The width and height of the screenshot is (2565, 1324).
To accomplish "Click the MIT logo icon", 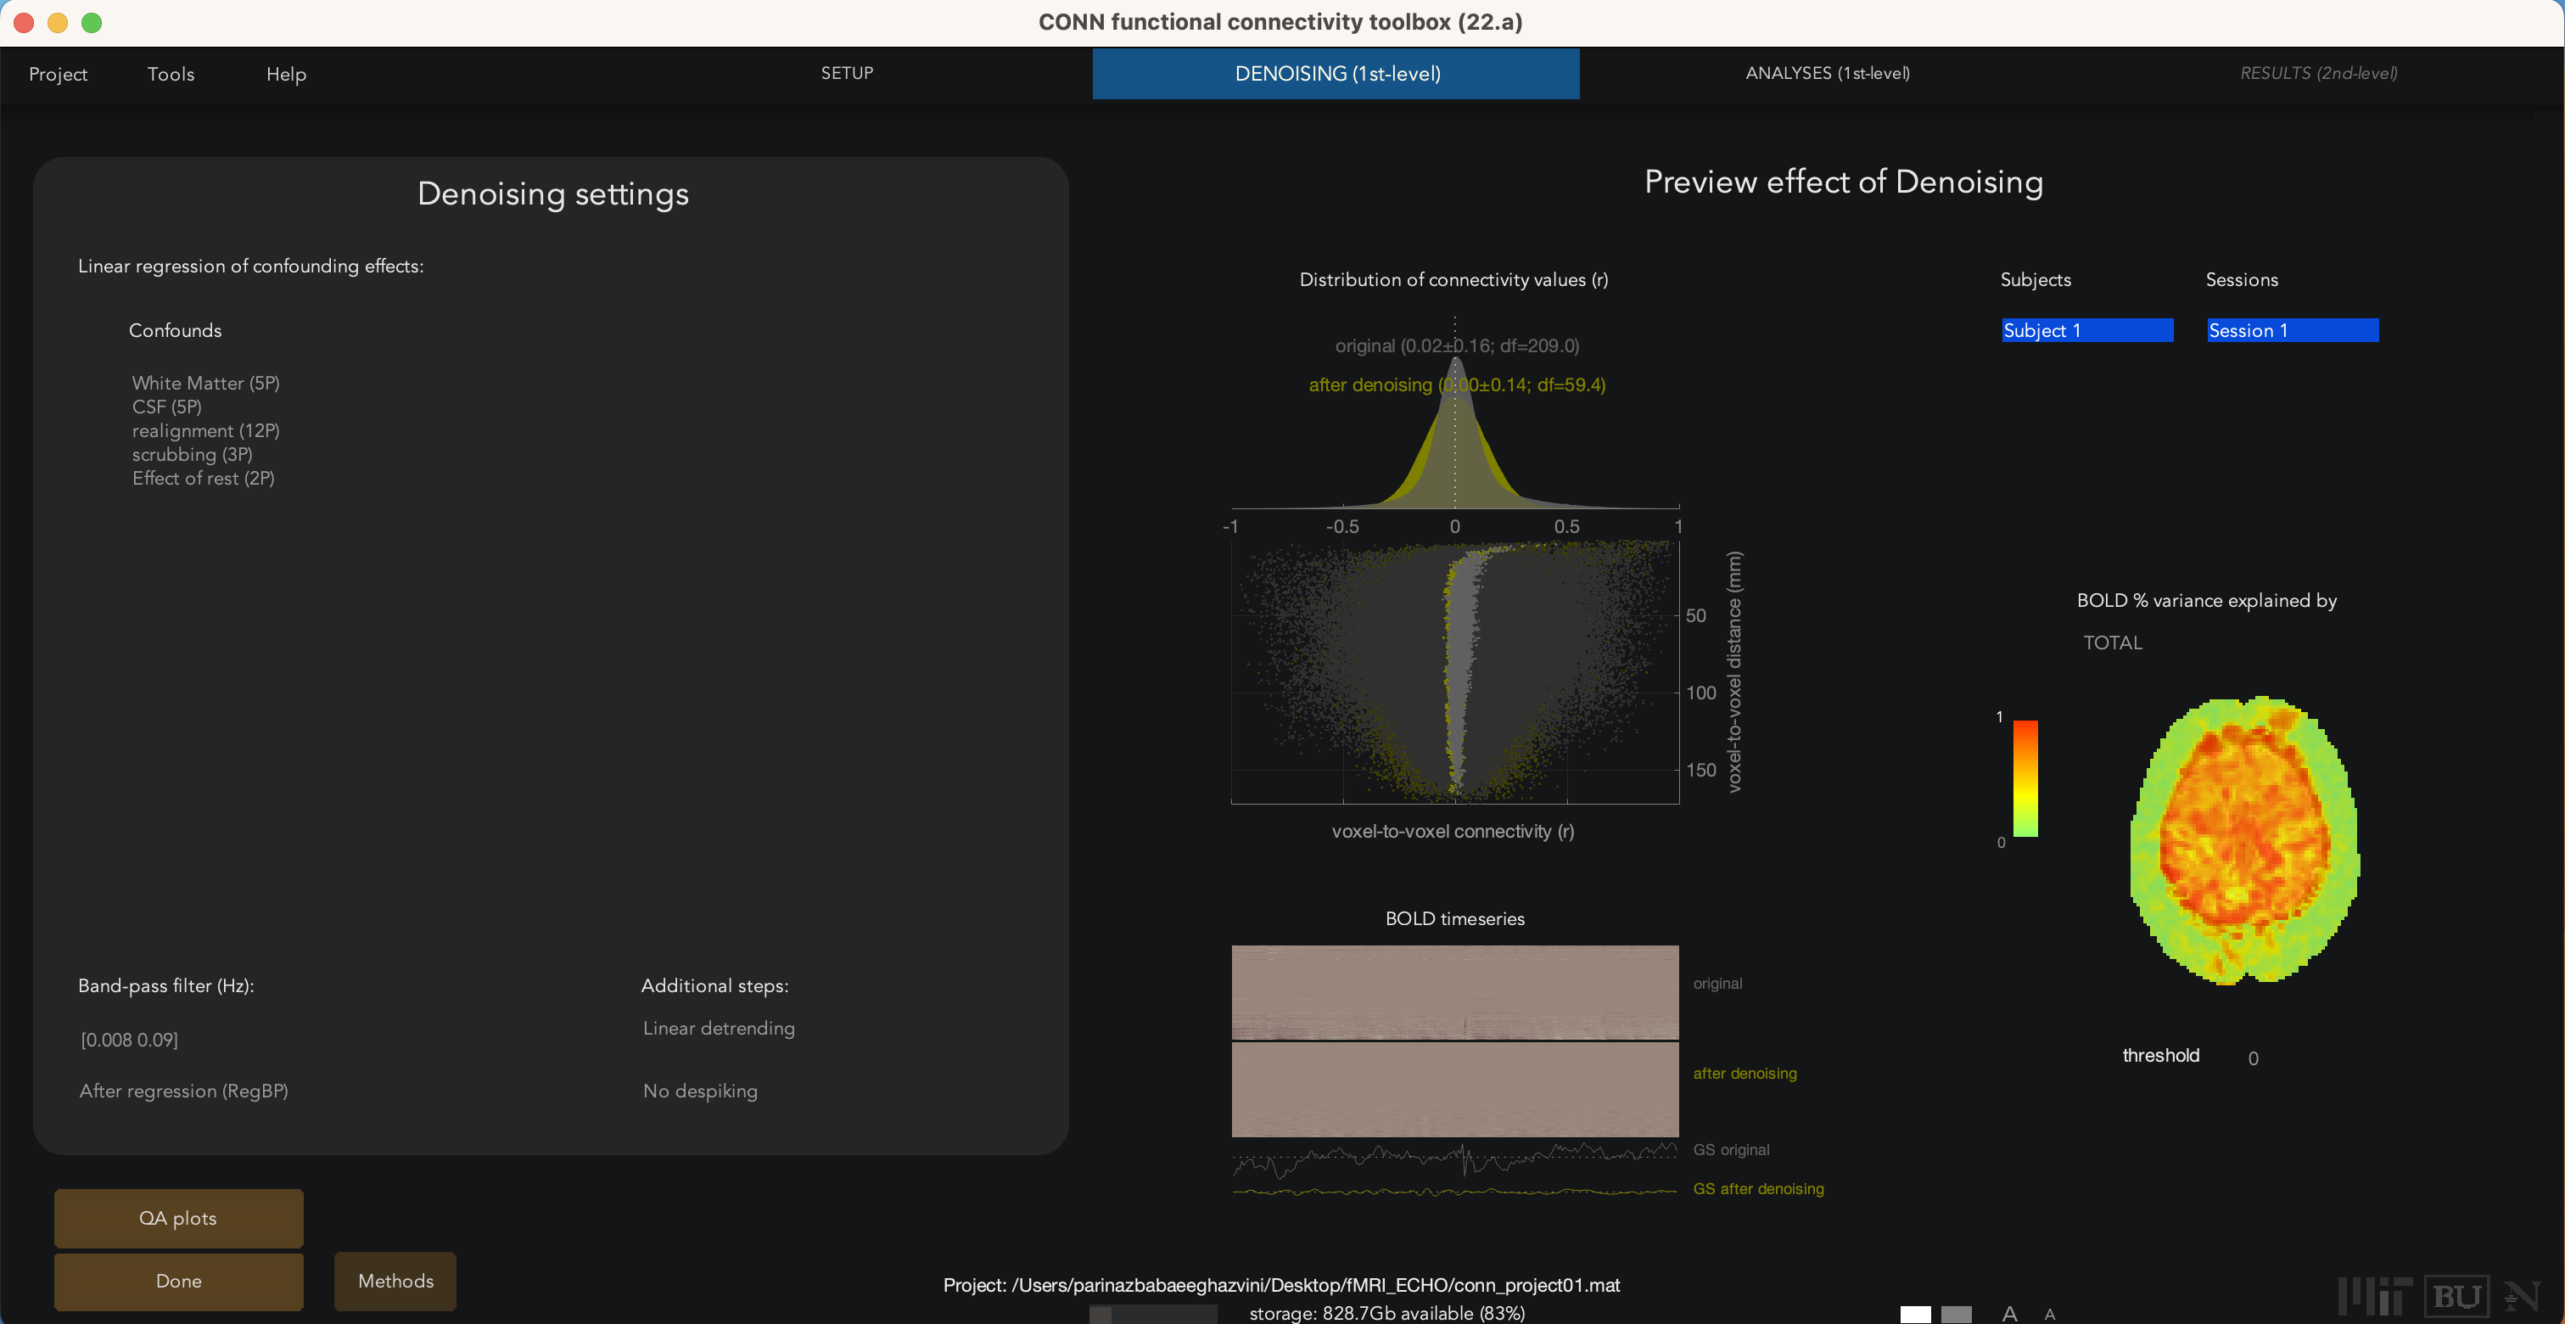I will pyautogui.click(x=2375, y=1296).
